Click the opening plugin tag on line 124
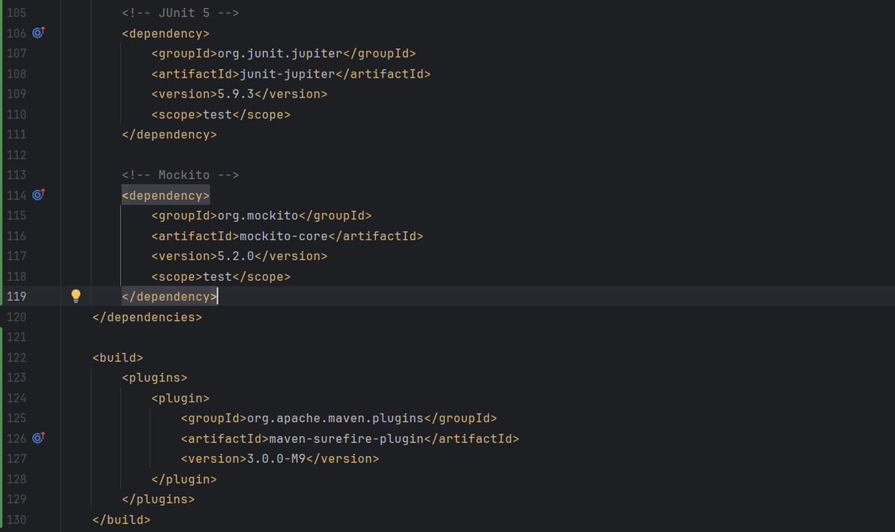895x532 pixels. coord(180,398)
